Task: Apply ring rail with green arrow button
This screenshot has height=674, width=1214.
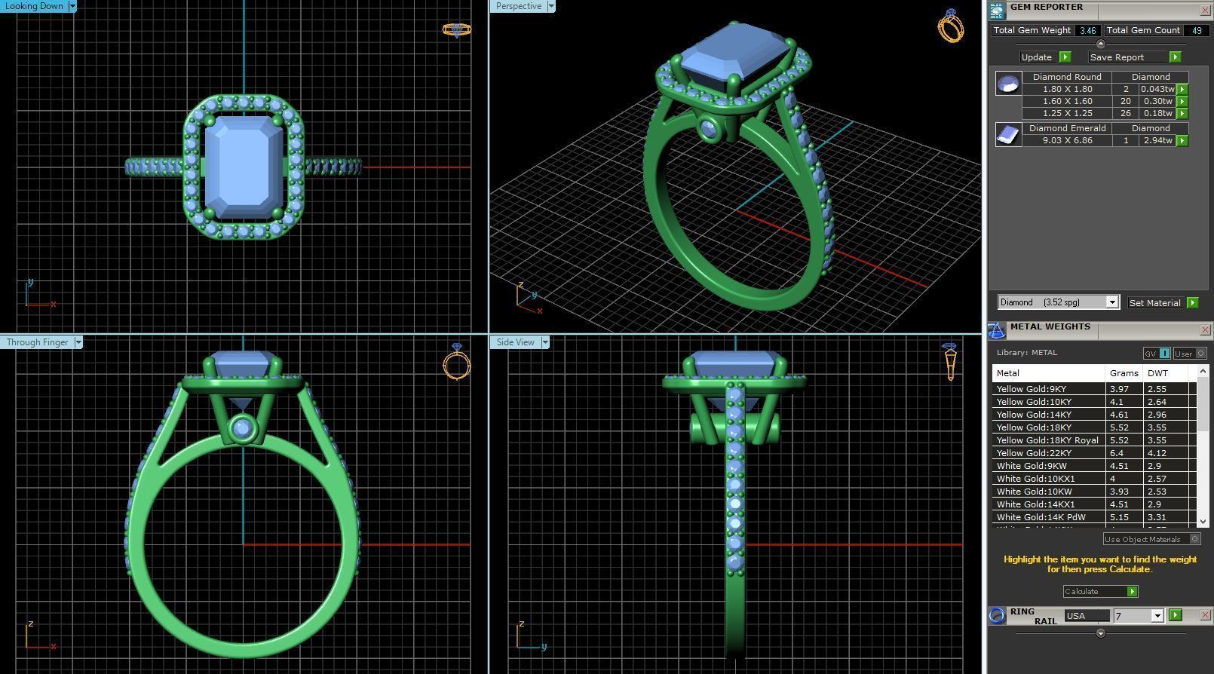Action: (x=1175, y=615)
